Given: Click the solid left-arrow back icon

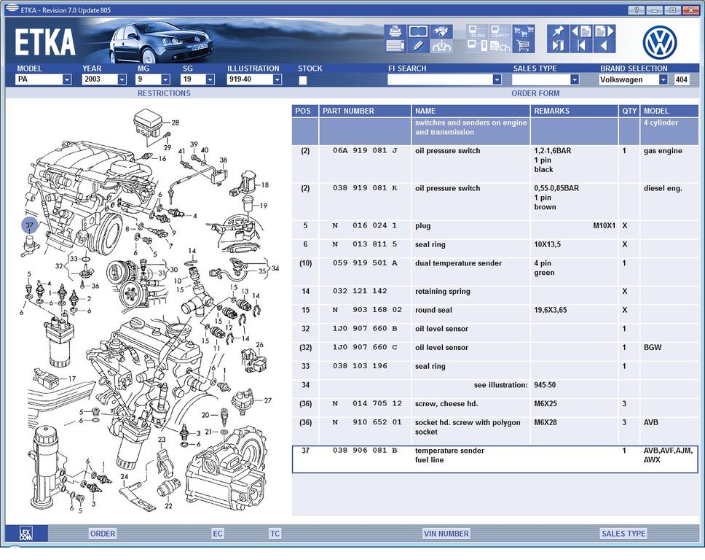Looking at the screenshot, I should [x=604, y=46].
